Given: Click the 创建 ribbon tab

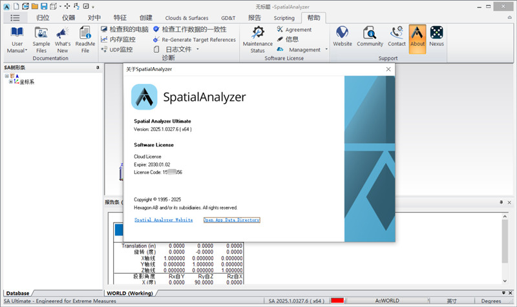Looking at the screenshot, I should [146, 18].
